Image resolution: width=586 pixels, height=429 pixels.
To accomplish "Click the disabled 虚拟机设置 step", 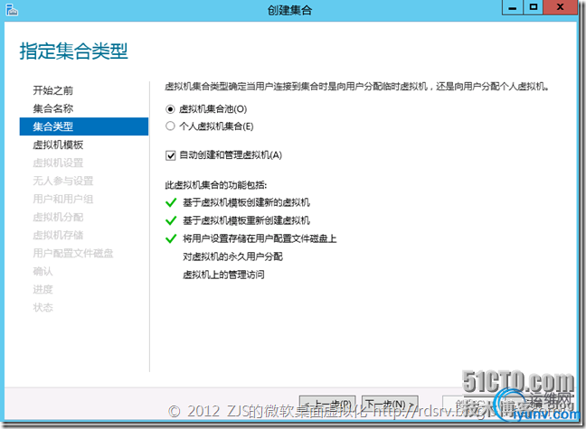I will [x=58, y=163].
